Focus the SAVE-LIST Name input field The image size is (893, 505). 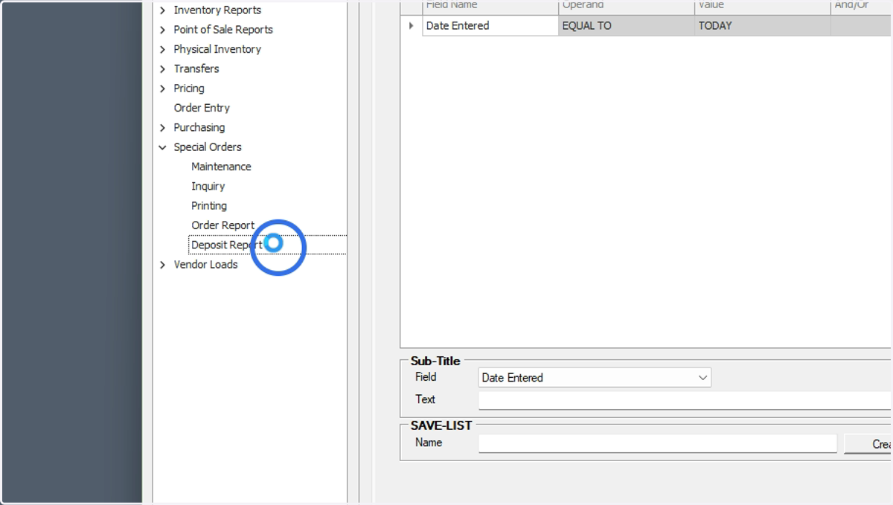658,443
